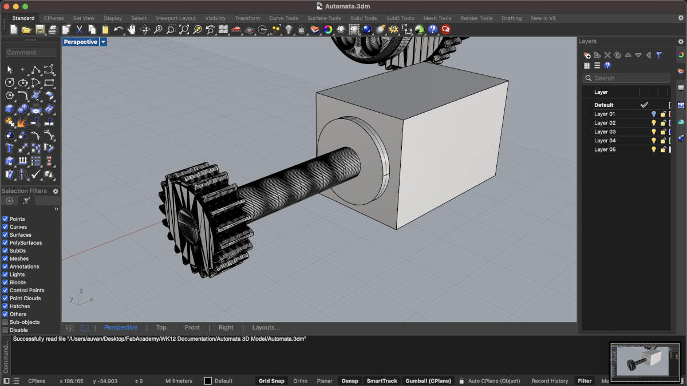Toggle the Surfaces selection filter

click(x=5, y=235)
